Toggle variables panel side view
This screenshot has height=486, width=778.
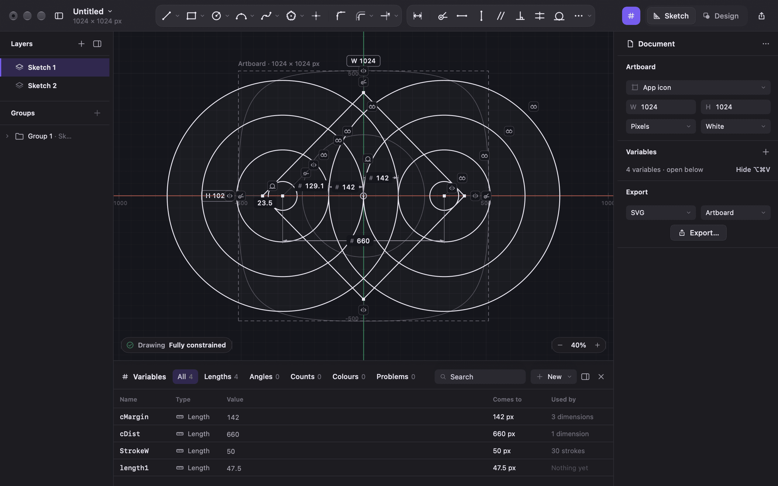click(585, 377)
